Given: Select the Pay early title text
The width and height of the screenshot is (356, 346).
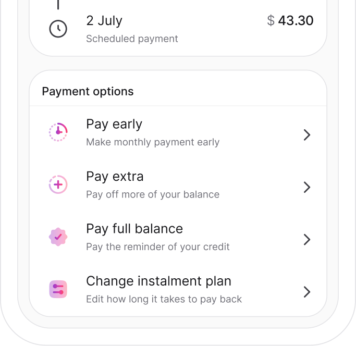Looking at the screenshot, I should (114, 125).
